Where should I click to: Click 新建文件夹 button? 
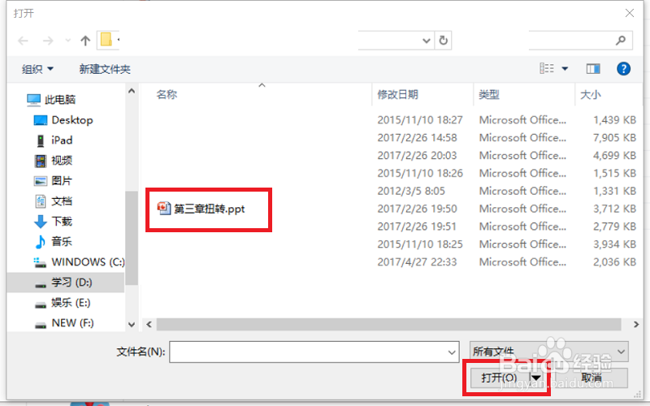pos(105,69)
